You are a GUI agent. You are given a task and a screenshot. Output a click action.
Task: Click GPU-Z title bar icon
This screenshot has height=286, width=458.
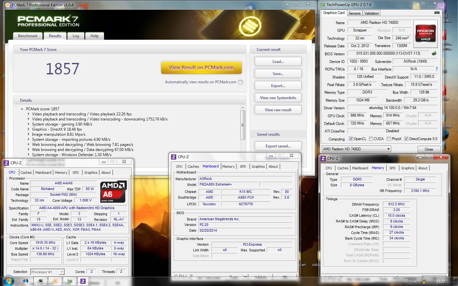point(323,5)
